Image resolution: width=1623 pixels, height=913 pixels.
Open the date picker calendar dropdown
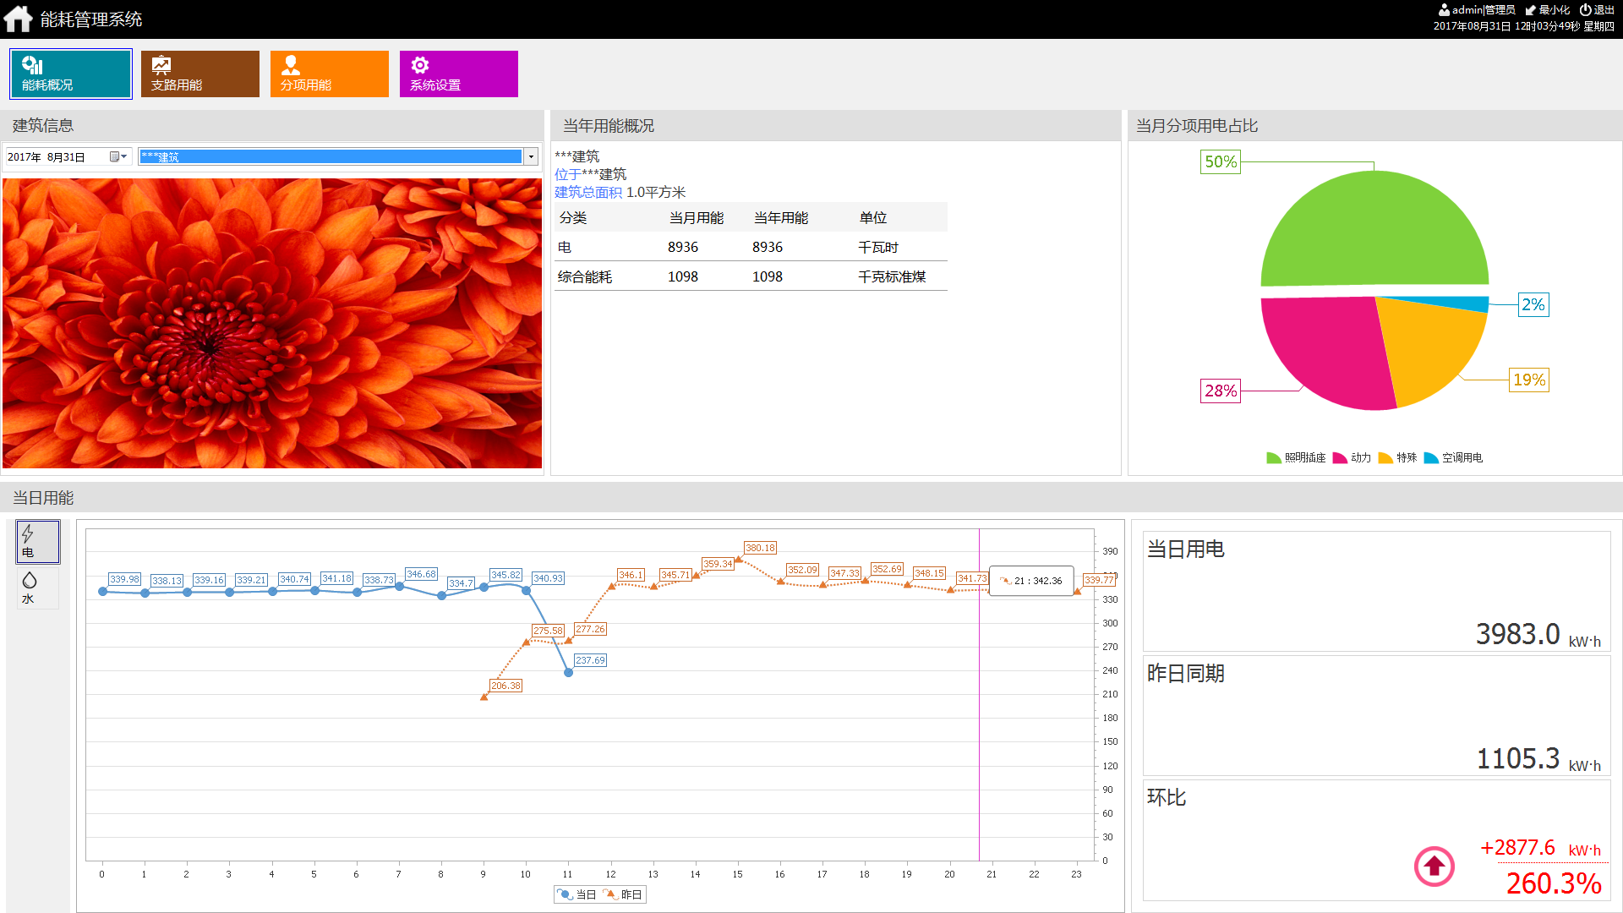pos(118,156)
